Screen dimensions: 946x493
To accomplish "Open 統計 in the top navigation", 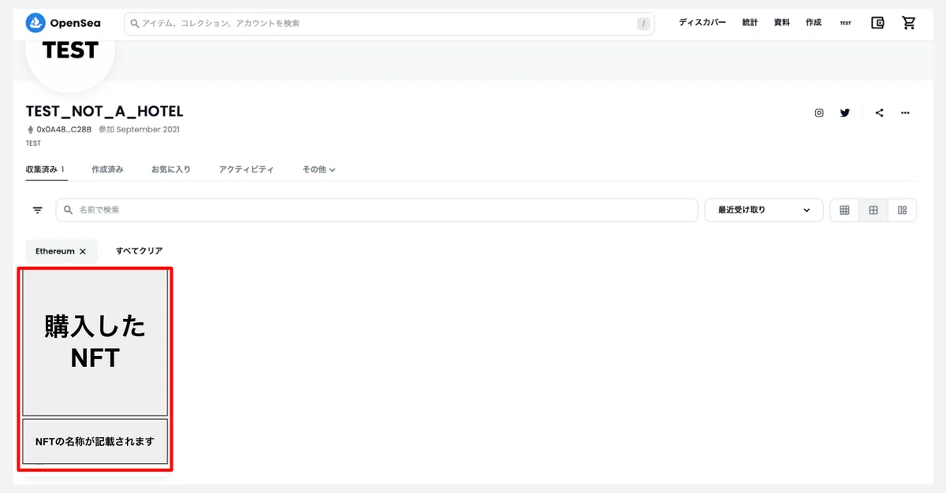I will 750,23.
